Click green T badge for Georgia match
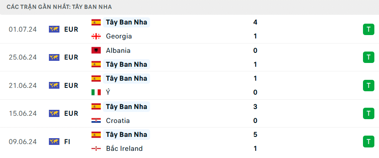 [x=368, y=29]
